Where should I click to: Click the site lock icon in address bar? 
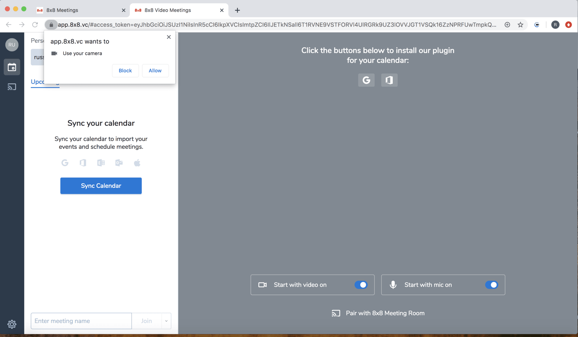click(51, 25)
